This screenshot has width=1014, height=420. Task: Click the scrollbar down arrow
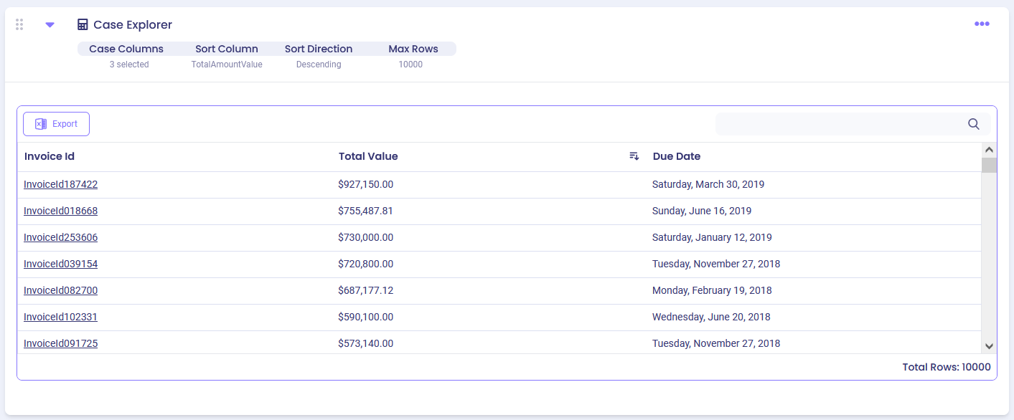[989, 346]
